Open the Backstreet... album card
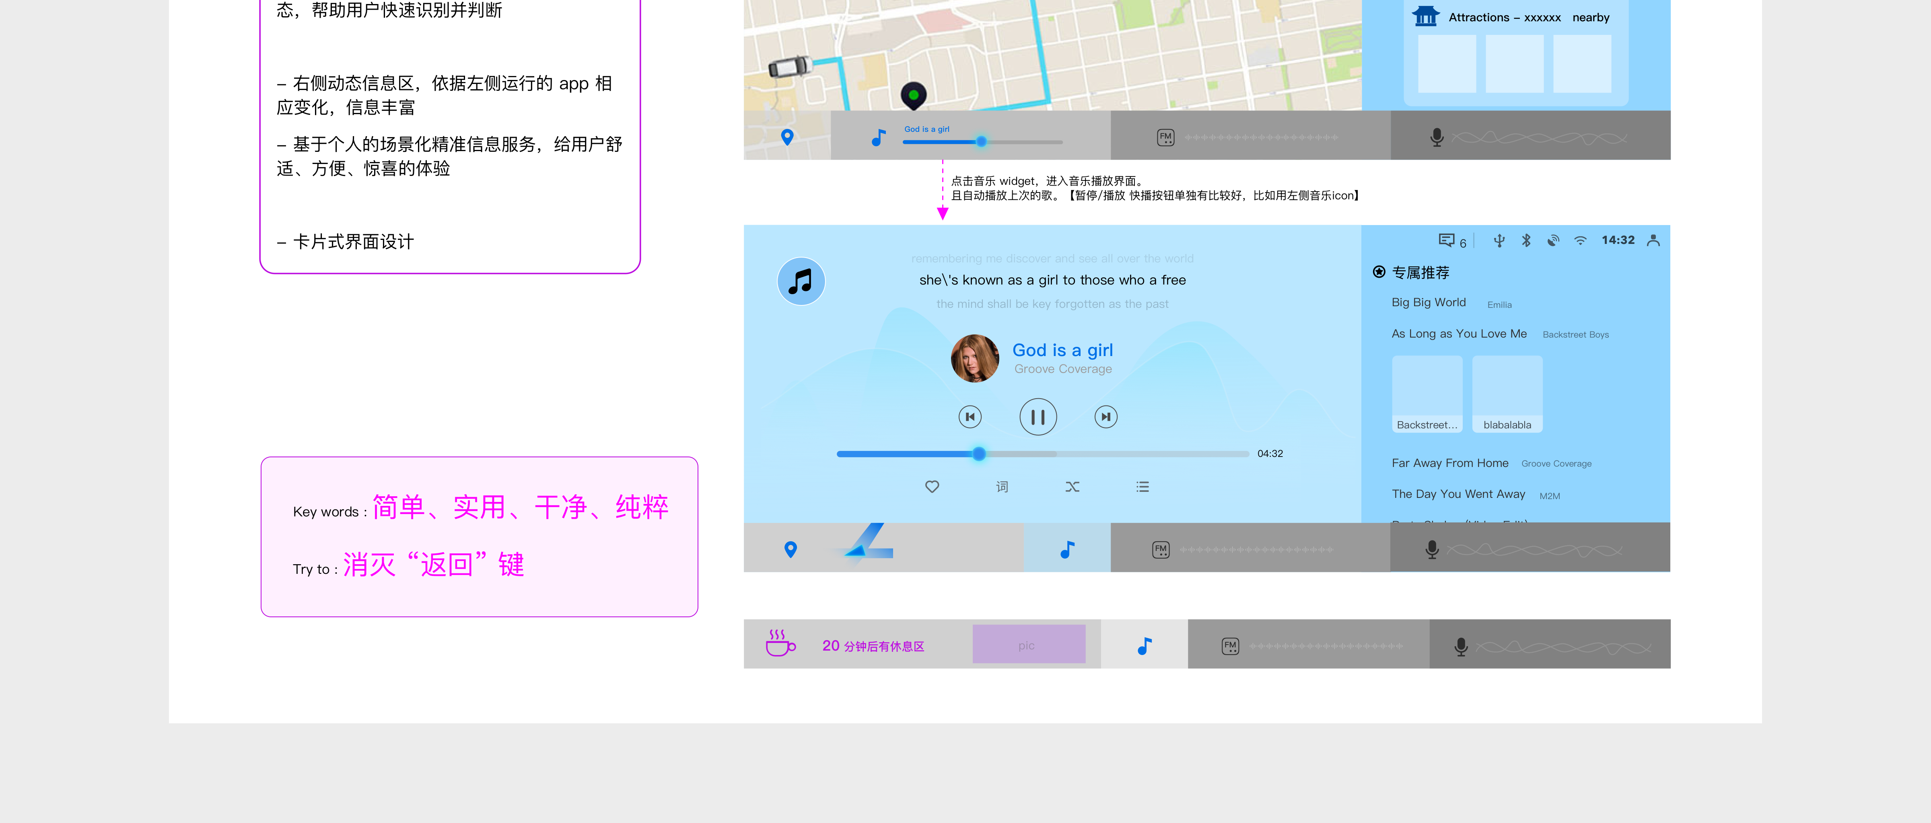Screen dimensions: 1931x823 pyautogui.click(x=1427, y=394)
